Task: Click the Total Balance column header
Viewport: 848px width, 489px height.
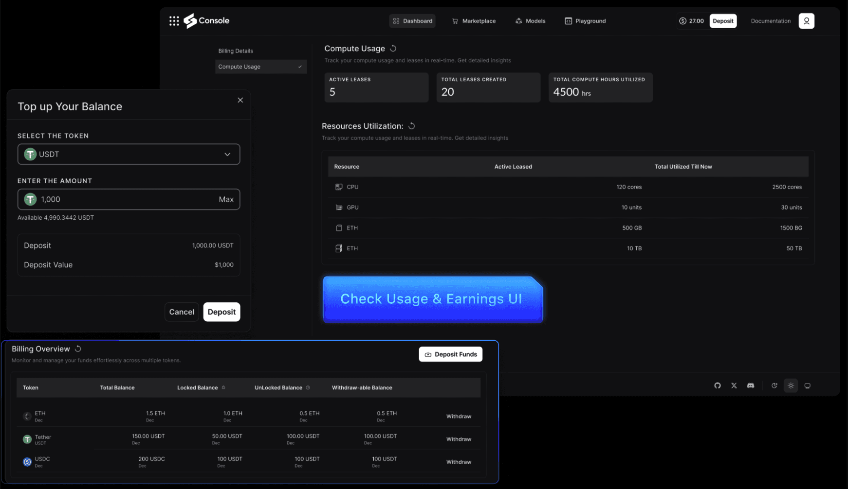Action: point(117,387)
